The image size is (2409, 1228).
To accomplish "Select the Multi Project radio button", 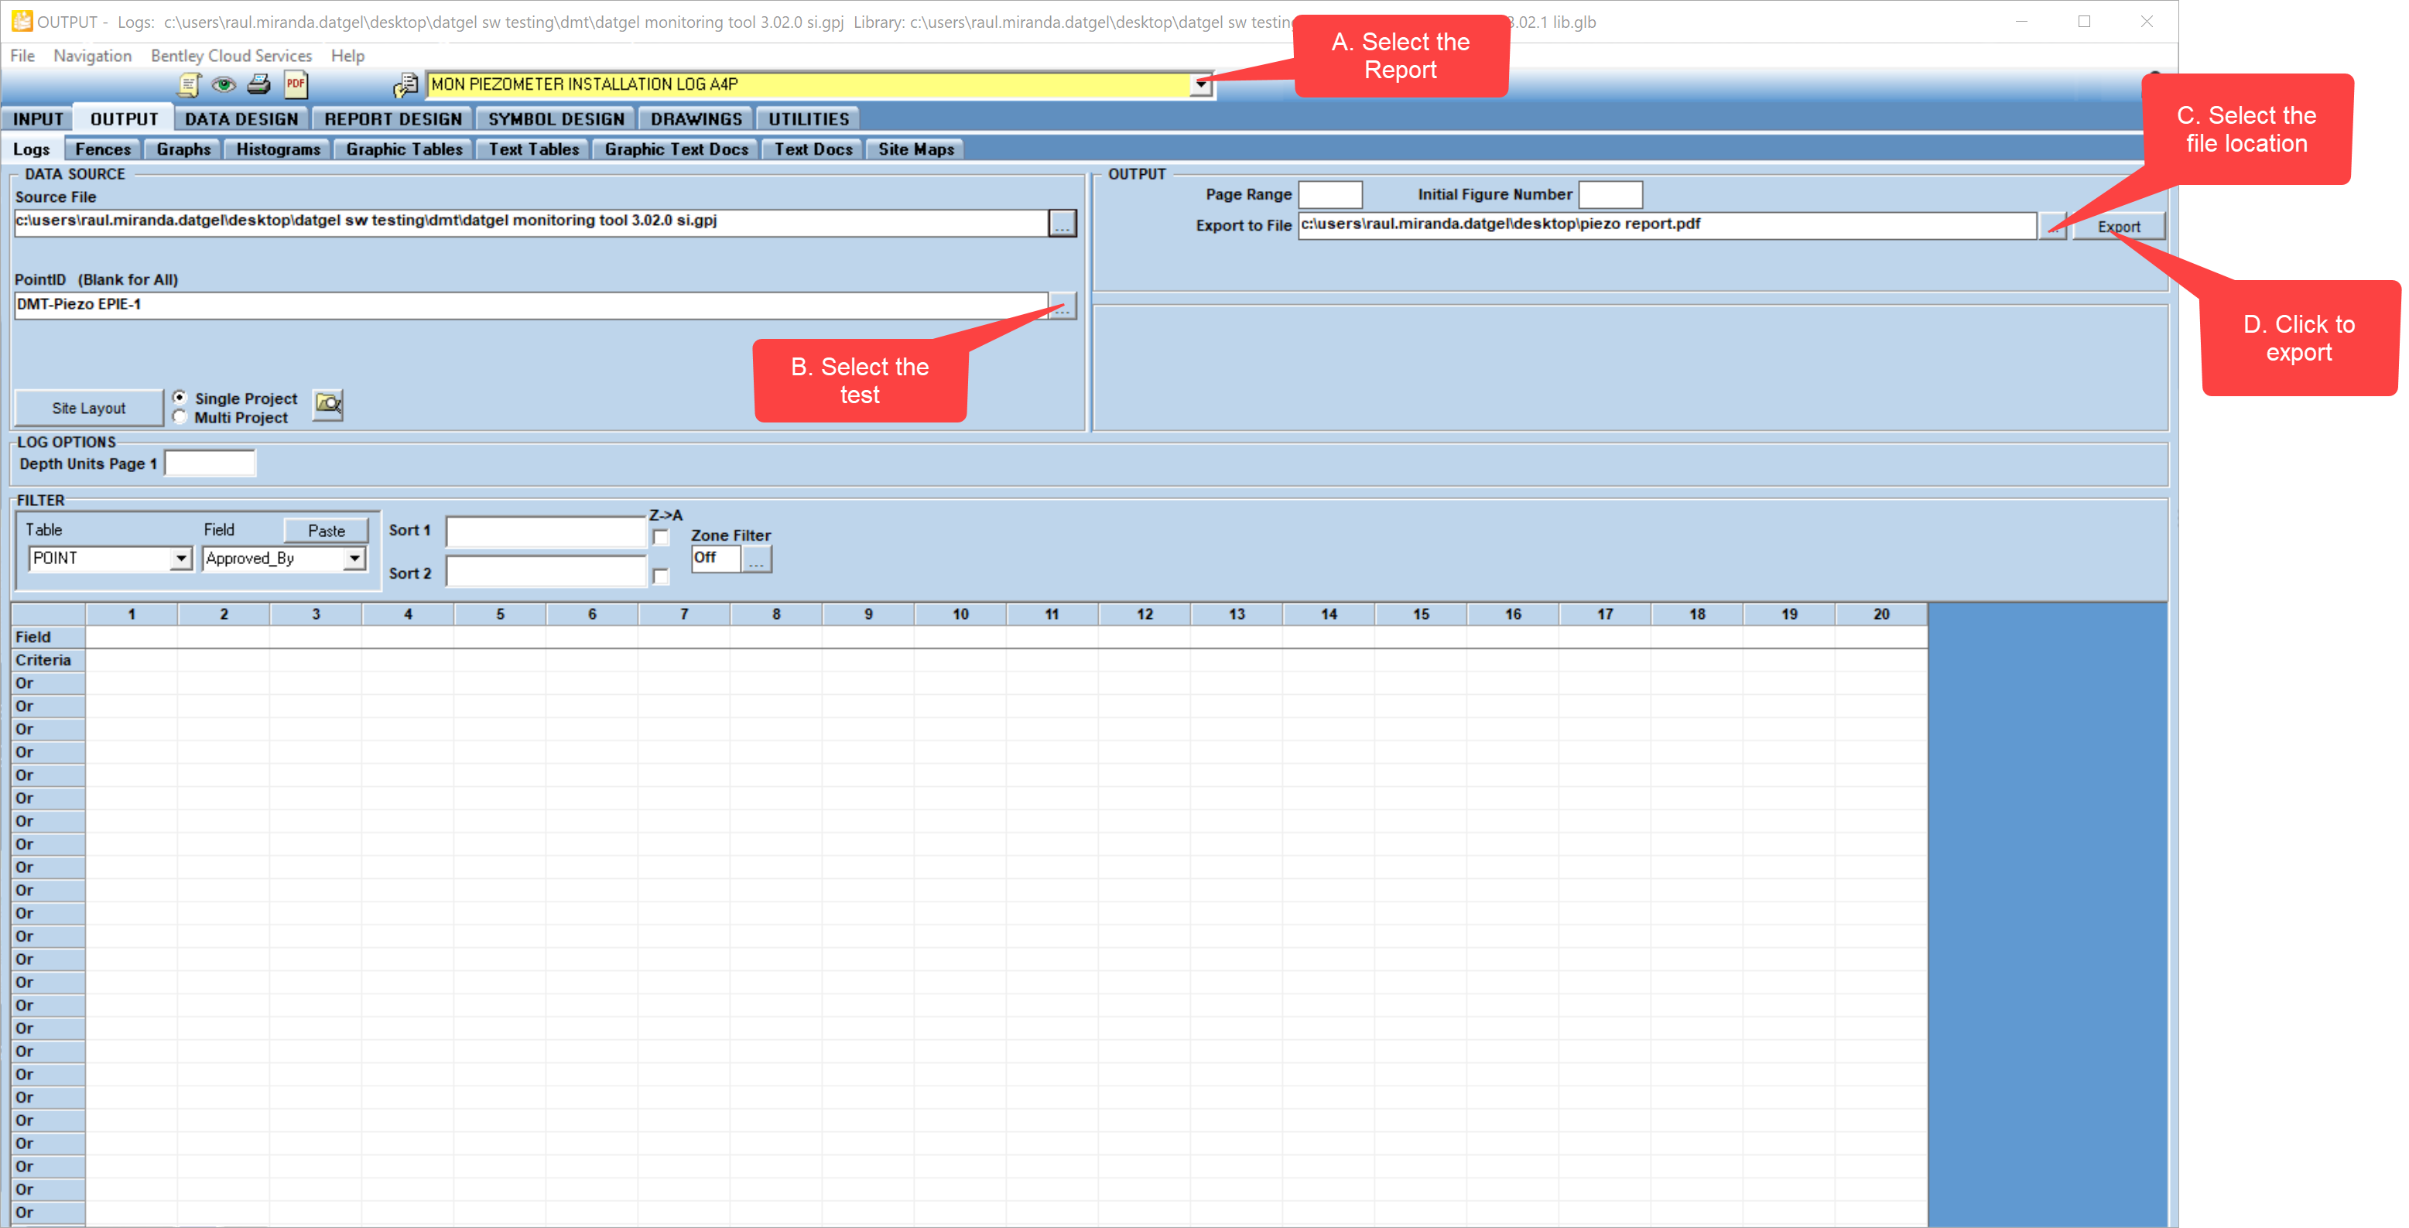I will pos(180,417).
